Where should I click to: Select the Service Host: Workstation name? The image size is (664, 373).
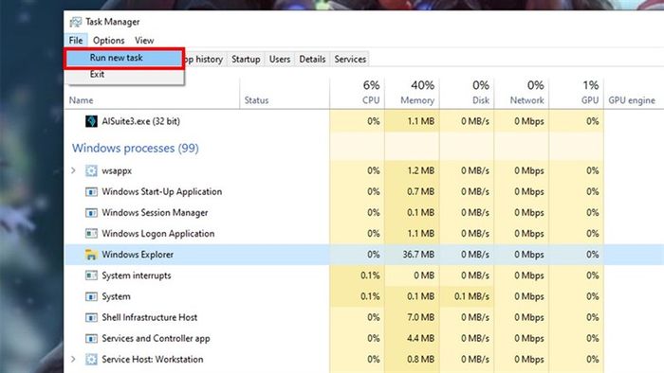152,360
